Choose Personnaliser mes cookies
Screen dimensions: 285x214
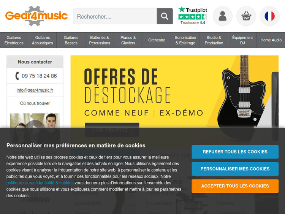235,169
